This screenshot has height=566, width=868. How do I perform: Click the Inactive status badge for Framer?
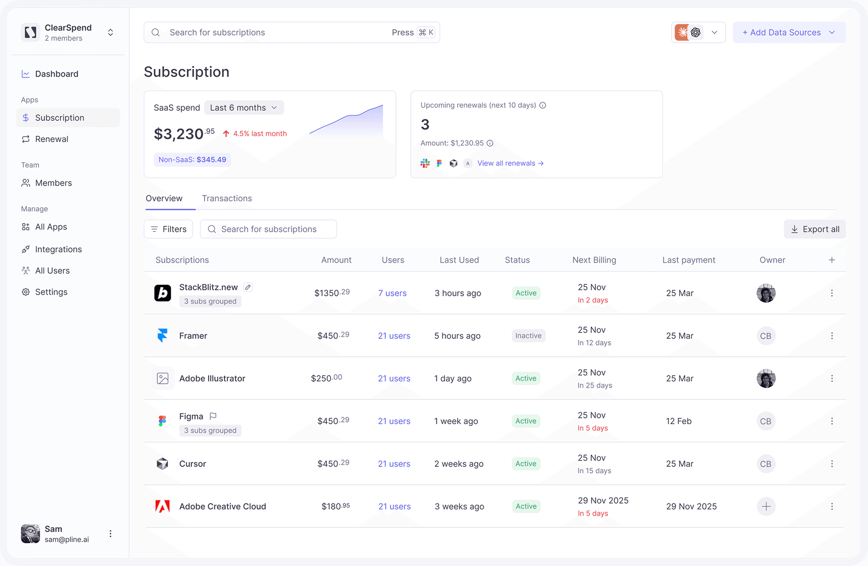pos(528,336)
